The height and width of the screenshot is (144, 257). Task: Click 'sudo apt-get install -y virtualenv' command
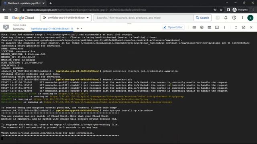pos(128,110)
